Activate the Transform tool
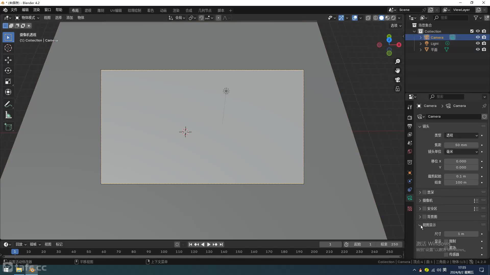 click(8, 92)
